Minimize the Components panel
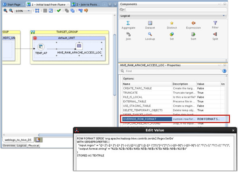Screen dimensions: 238x172 coord(225,4)
